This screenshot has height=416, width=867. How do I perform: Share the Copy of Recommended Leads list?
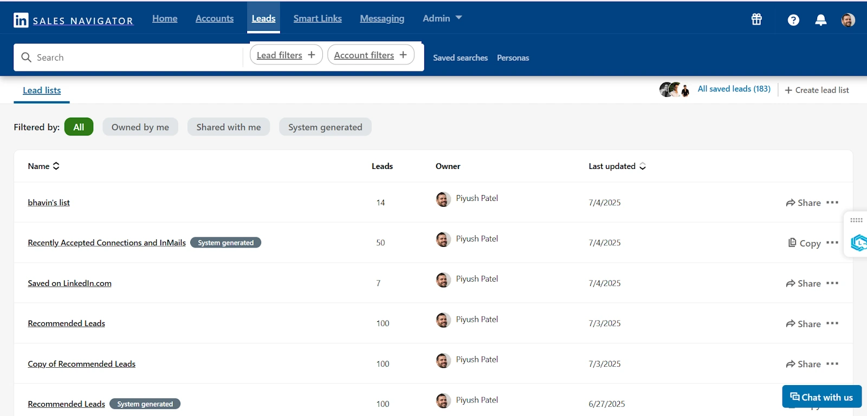[x=803, y=364]
